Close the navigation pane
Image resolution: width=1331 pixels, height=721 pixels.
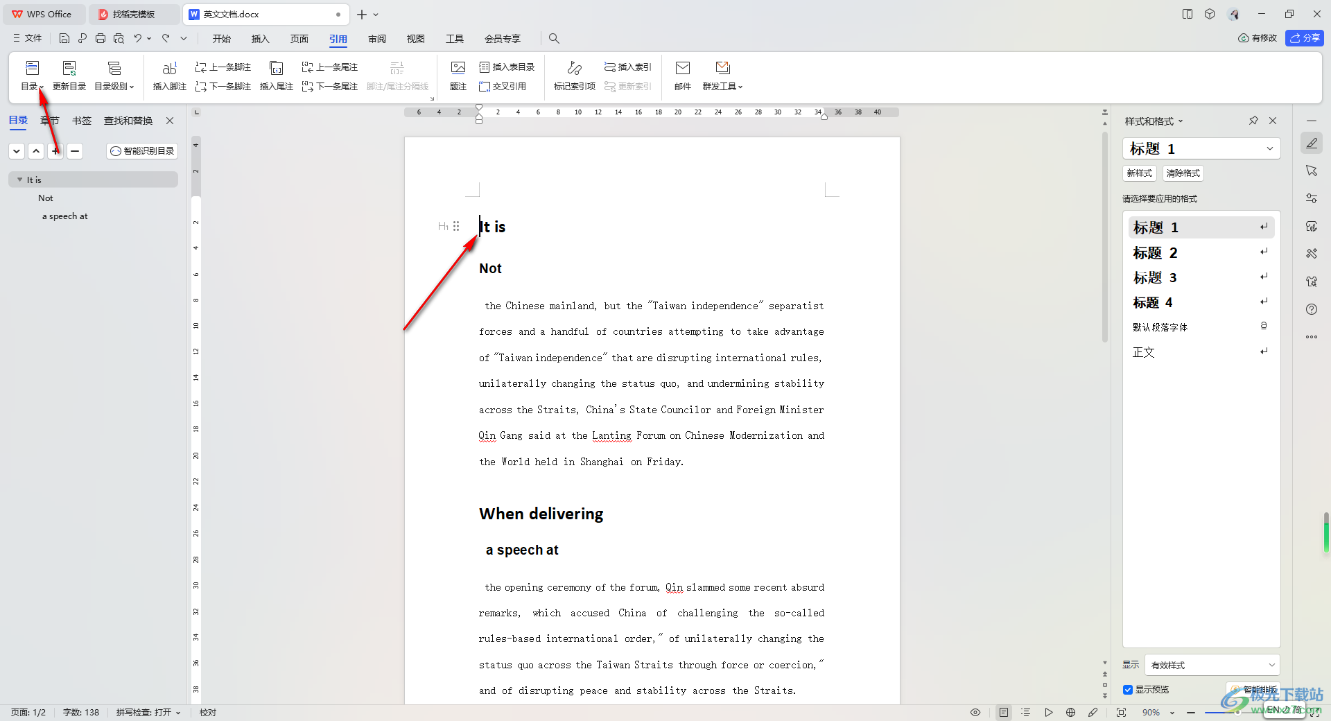pos(170,121)
